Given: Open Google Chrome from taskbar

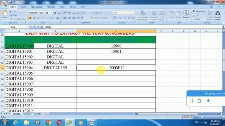Looking at the screenshot, I should (49, 122).
